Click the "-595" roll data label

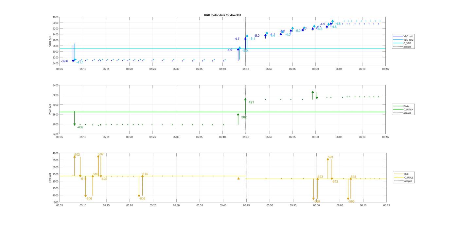(x=352, y=201)
